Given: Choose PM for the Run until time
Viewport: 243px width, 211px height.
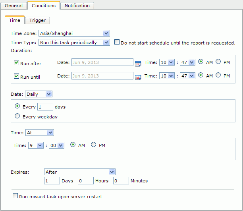Looking at the screenshot, I should (x=218, y=75).
